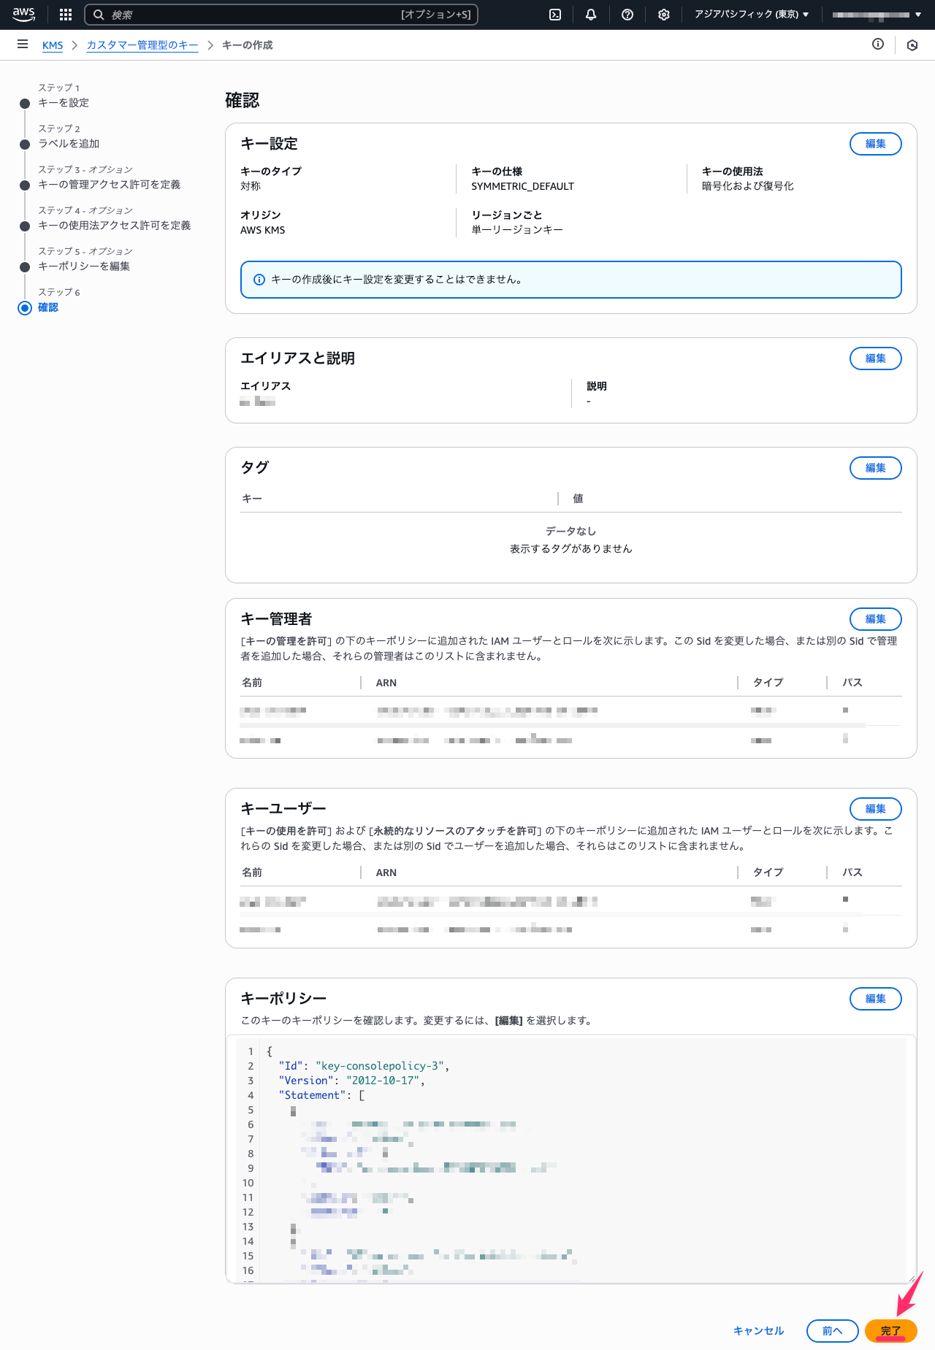
Task: Go to KMS breadcrumb link
Action: pos(53,45)
